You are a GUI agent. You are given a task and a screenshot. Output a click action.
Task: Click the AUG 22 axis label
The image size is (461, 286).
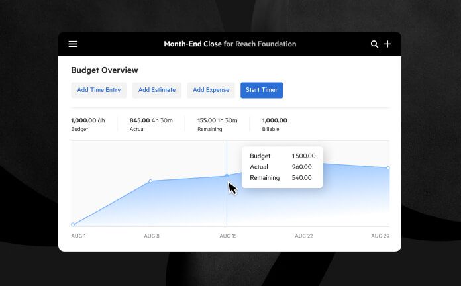tap(304, 236)
